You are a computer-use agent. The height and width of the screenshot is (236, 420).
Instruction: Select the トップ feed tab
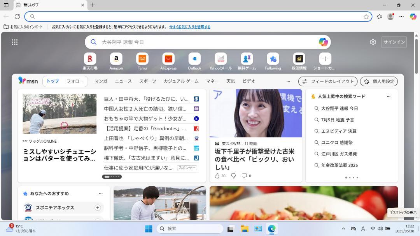(x=53, y=81)
